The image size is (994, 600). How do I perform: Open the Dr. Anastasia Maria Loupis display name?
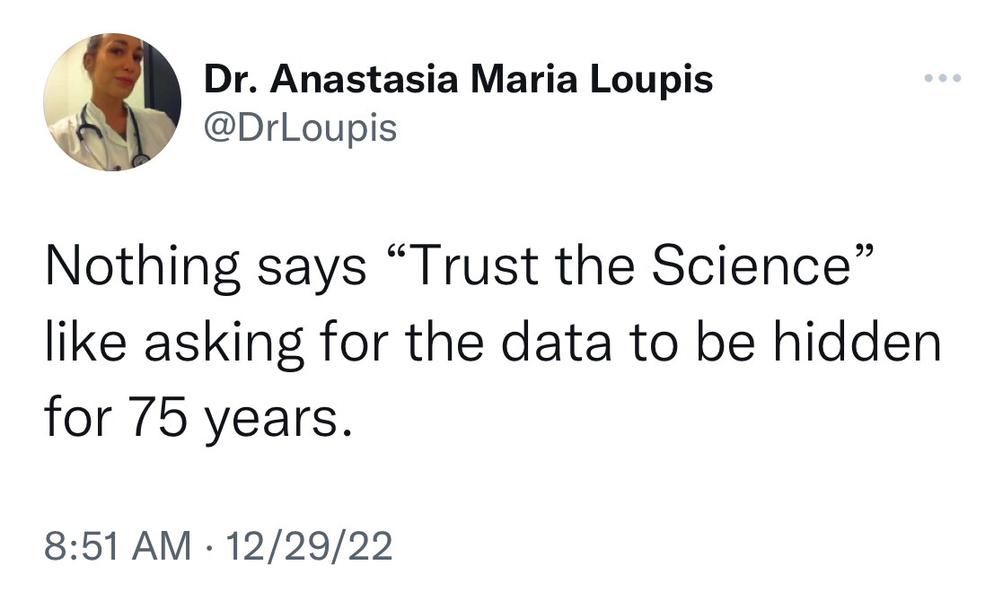pos(458,81)
